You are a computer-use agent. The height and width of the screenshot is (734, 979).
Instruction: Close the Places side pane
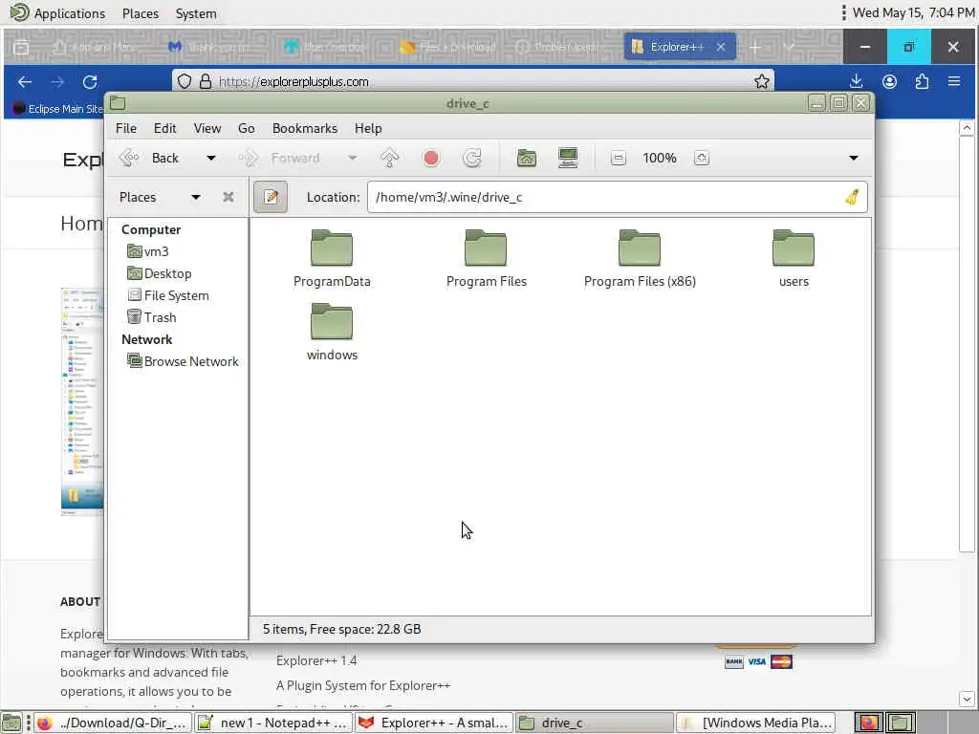pos(228,197)
